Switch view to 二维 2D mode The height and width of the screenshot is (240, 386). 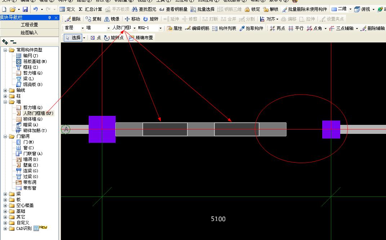point(339,9)
